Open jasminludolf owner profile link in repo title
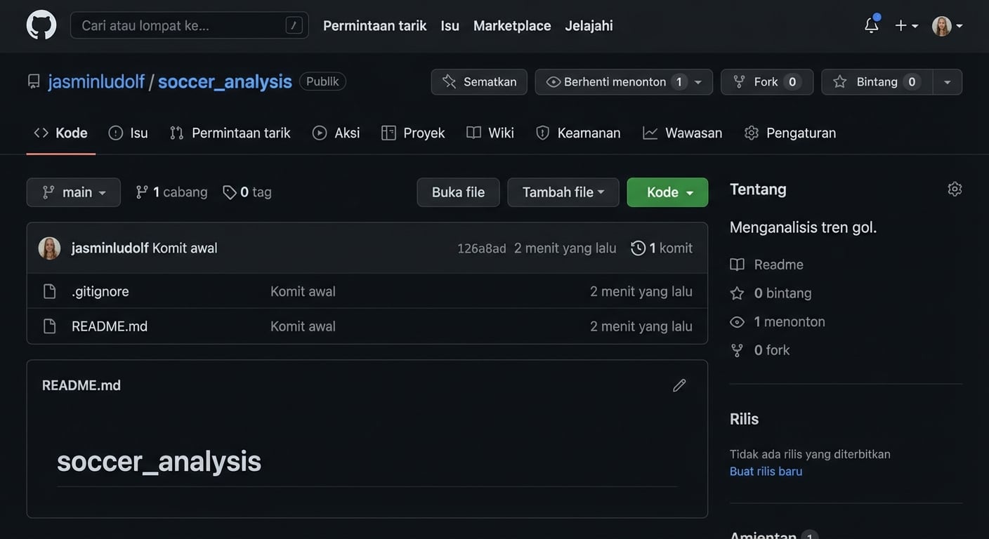The width and height of the screenshot is (989, 539). pos(96,81)
